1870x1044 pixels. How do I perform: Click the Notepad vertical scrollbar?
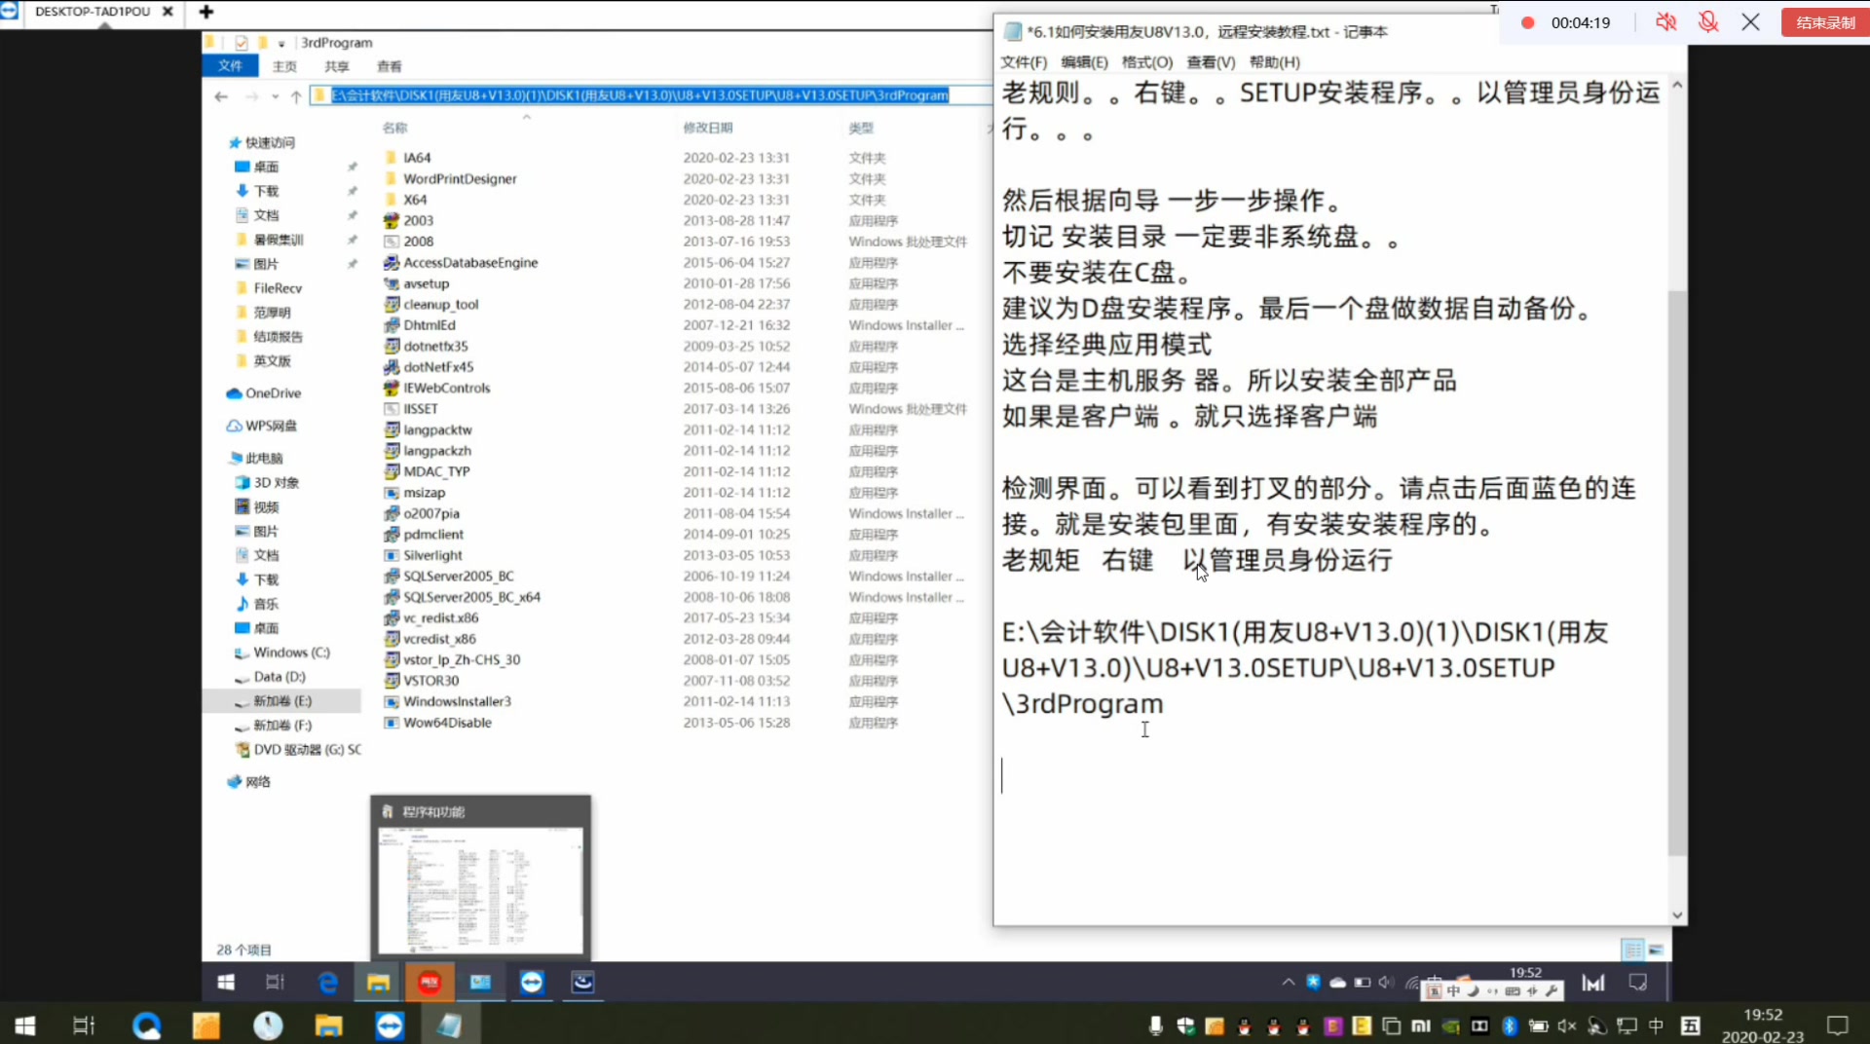click(1676, 573)
